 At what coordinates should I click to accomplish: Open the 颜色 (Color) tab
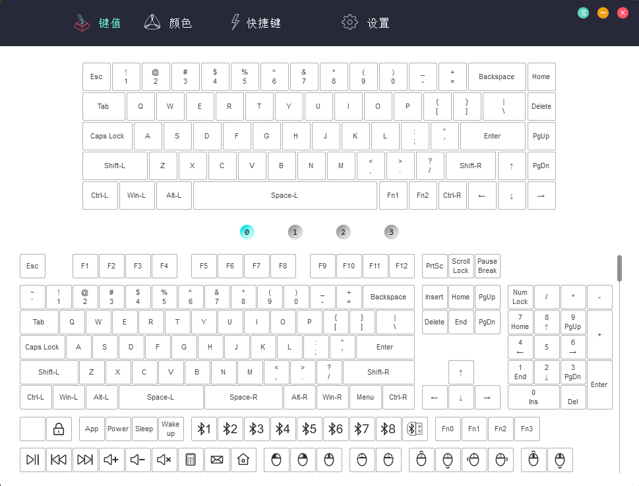pyautogui.click(x=168, y=23)
